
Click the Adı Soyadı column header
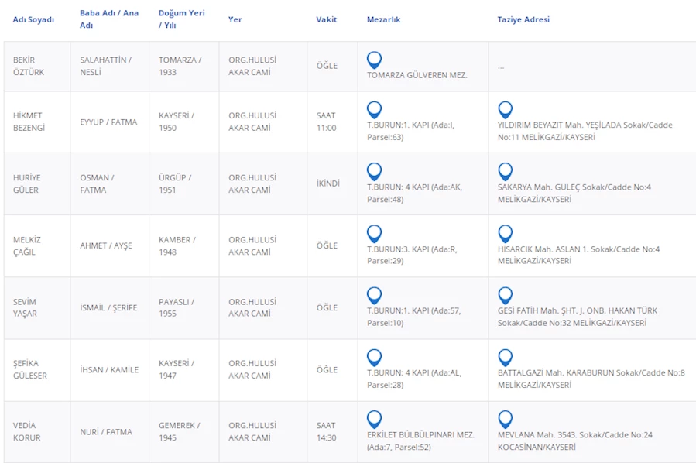click(33, 19)
